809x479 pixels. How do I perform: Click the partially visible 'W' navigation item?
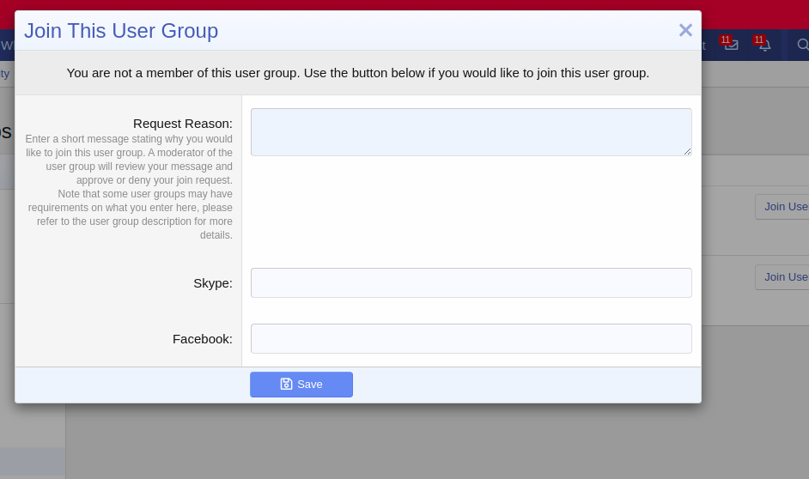coord(7,45)
